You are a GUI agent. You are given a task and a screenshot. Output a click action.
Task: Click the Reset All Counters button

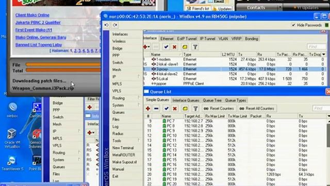[257, 109]
